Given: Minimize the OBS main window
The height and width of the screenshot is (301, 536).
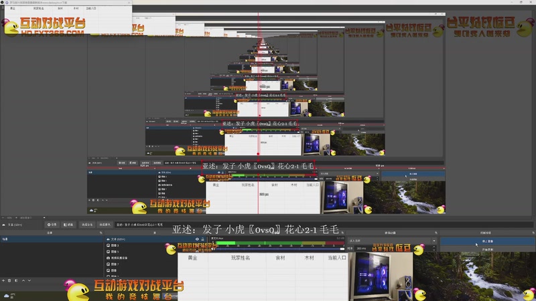Looking at the screenshot, I should 512,2.
